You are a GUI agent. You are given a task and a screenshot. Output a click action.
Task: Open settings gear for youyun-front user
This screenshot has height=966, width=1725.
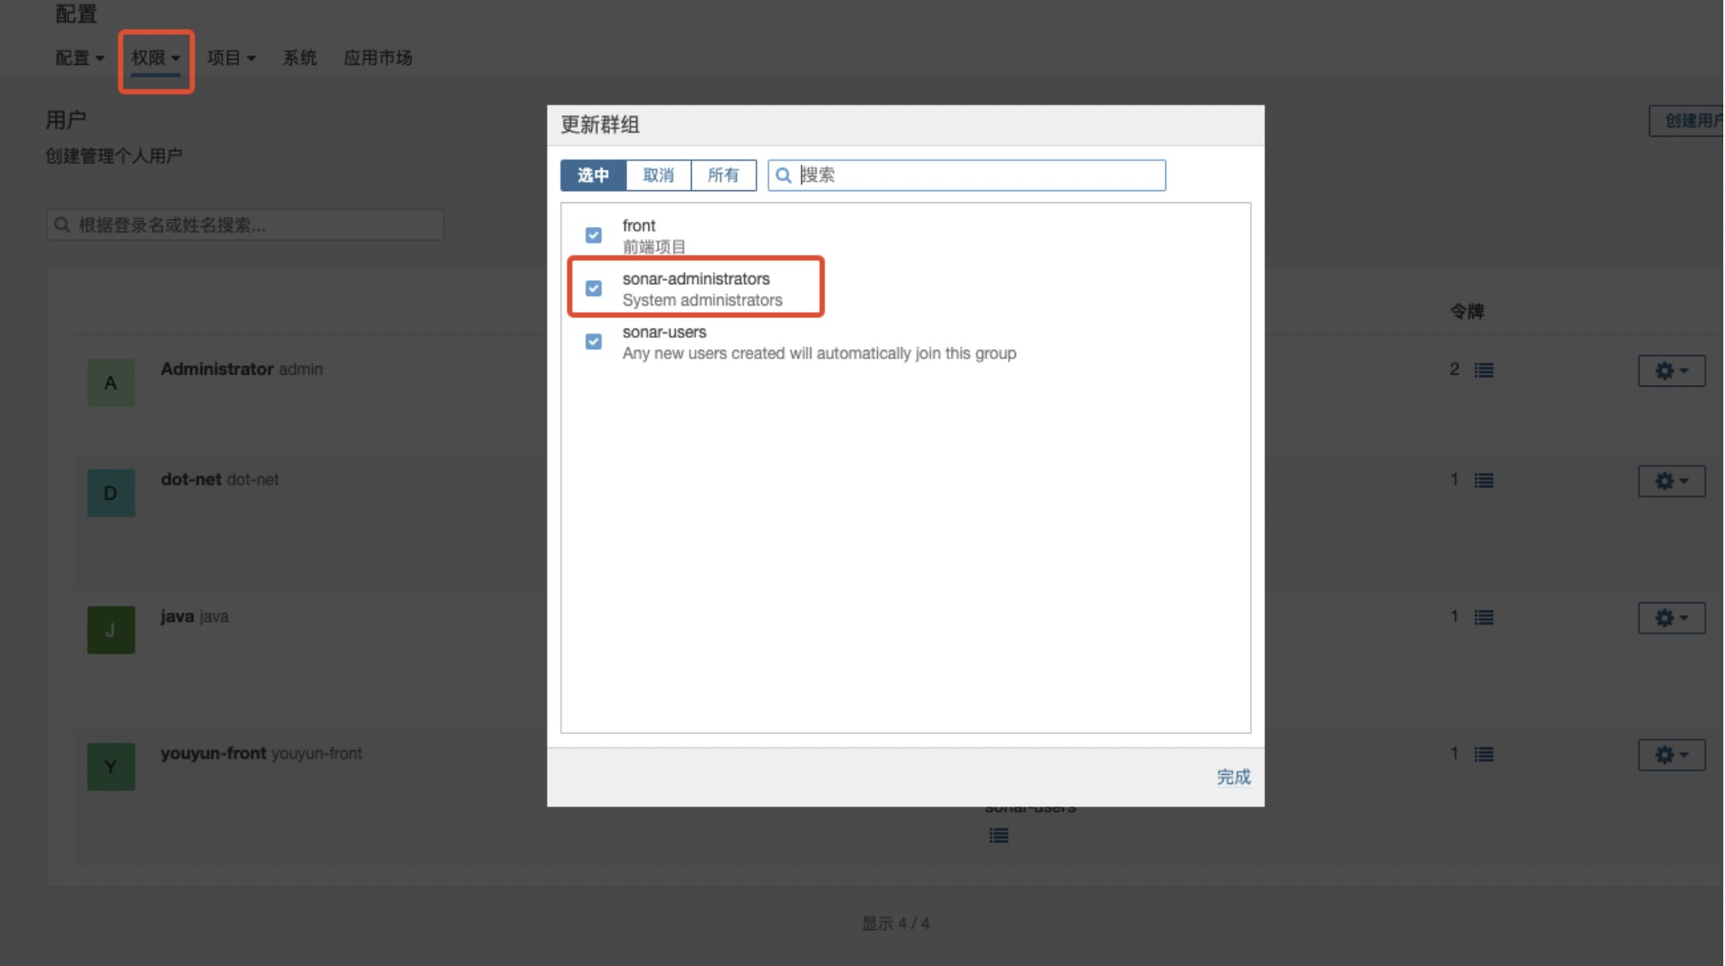(x=1670, y=754)
